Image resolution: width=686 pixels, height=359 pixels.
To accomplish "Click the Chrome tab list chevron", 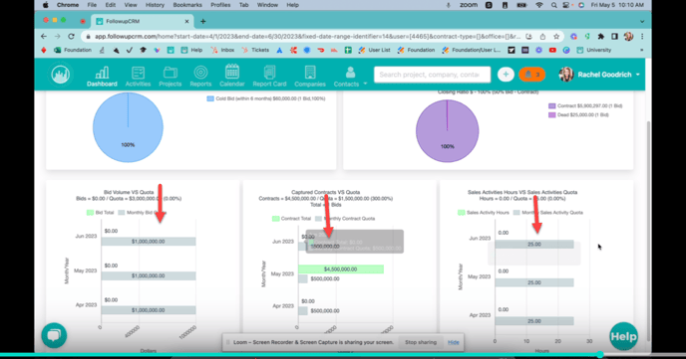I will click(642, 21).
